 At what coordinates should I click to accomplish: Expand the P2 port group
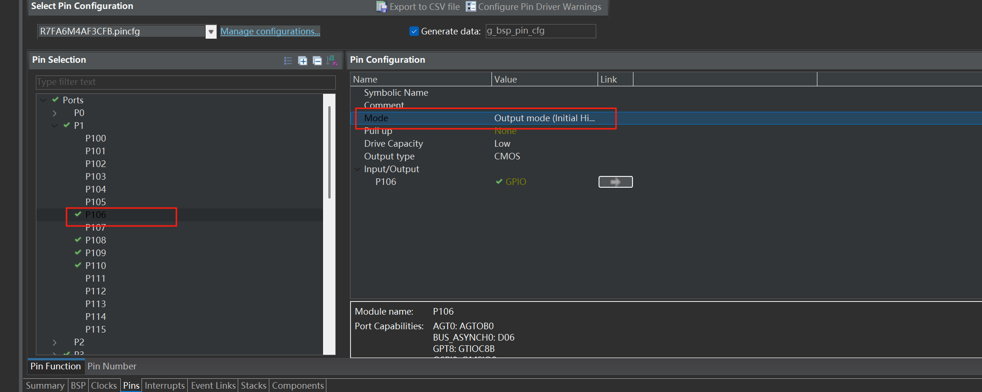[x=55, y=342]
